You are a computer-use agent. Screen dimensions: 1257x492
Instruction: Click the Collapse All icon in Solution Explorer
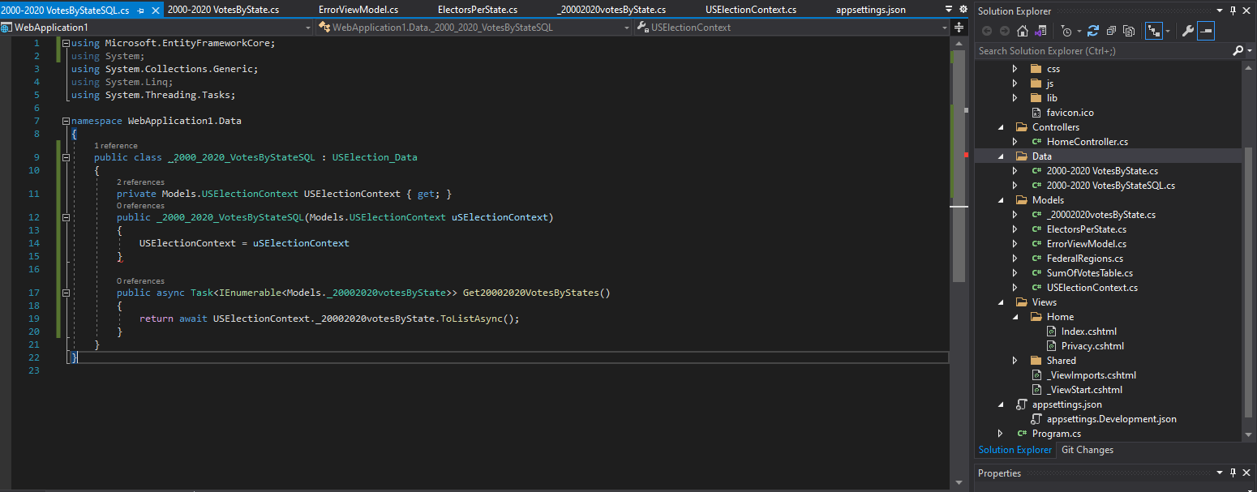pos(1112,30)
